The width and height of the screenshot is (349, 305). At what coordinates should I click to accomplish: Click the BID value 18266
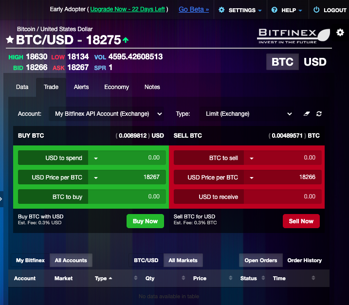(37, 68)
